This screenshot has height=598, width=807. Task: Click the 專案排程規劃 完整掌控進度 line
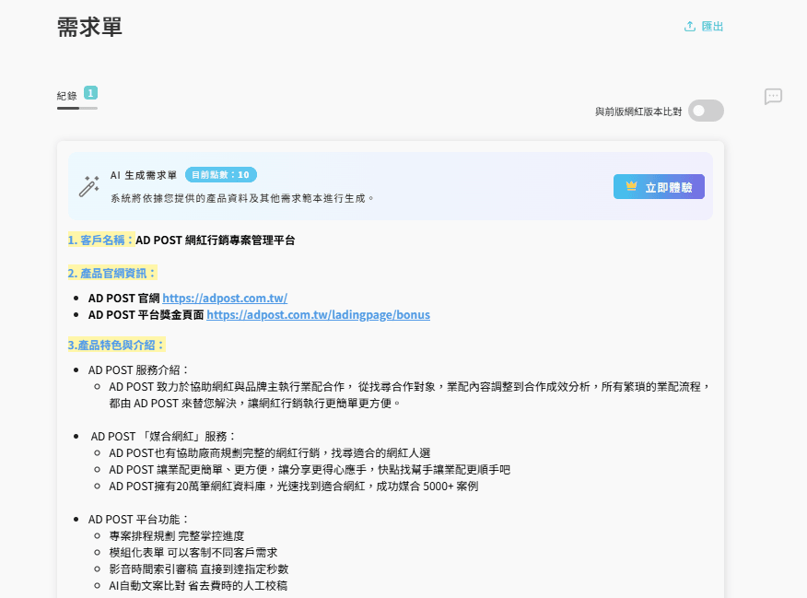(x=176, y=535)
